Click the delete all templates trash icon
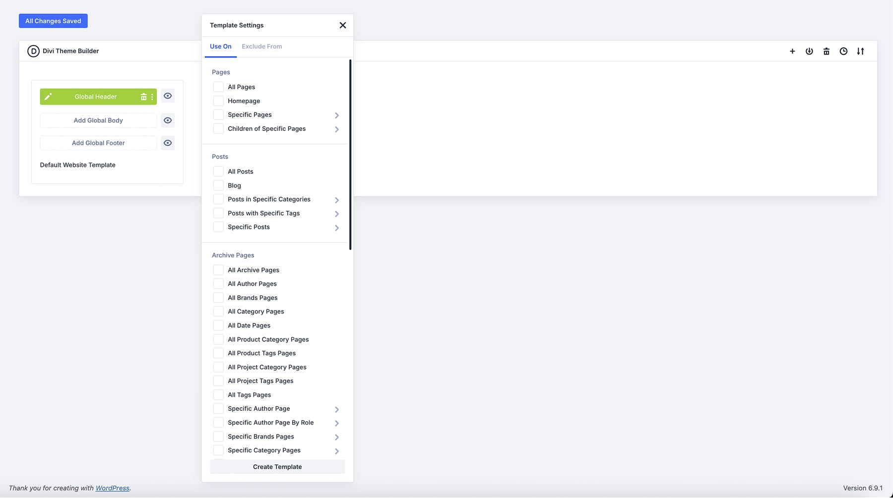The image size is (893, 498). pos(826,51)
